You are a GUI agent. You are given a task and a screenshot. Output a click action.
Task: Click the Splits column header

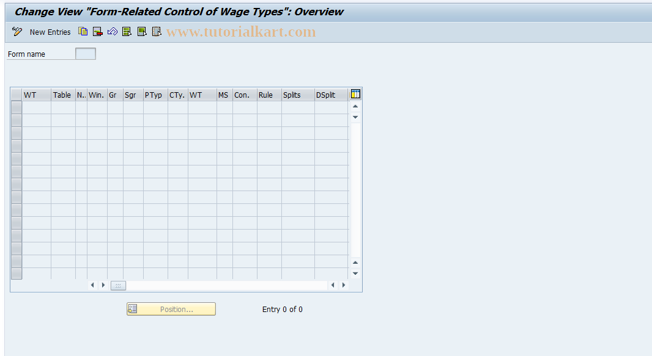pyautogui.click(x=298, y=95)
